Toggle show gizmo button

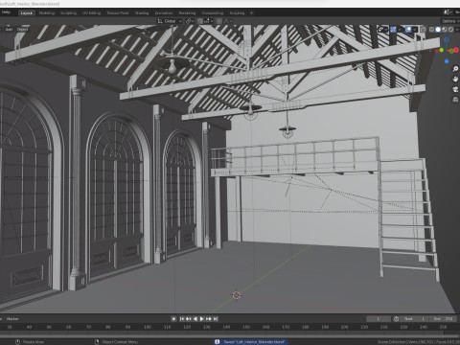(393, 30)
